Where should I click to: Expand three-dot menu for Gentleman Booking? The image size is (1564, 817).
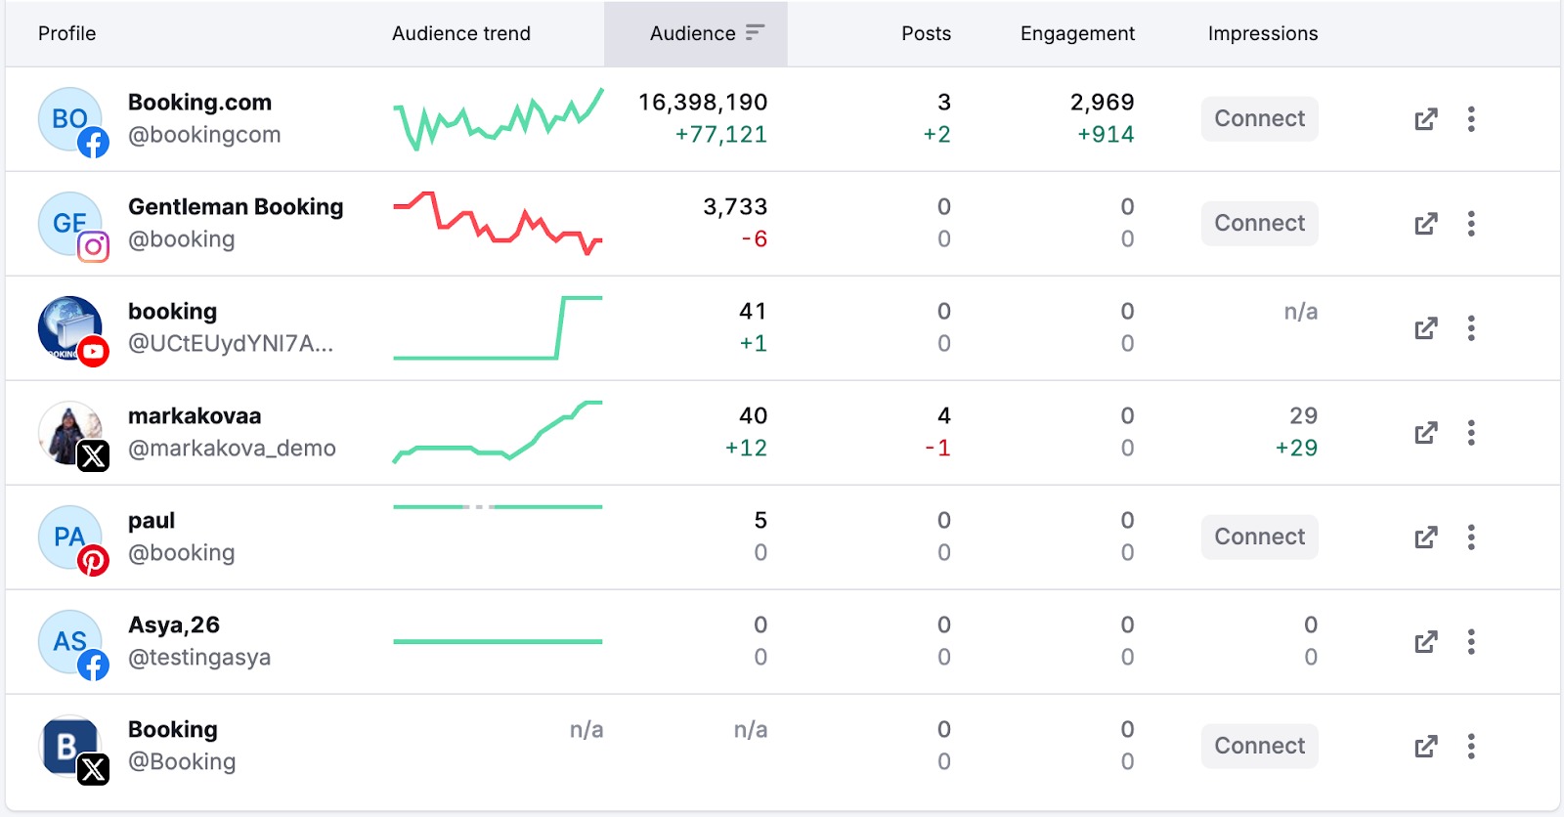point(1470,224)
